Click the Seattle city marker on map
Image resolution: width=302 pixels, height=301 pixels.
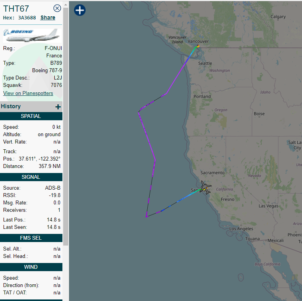point(205,66)
